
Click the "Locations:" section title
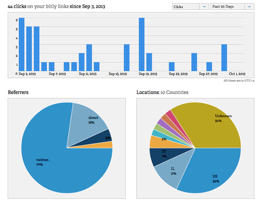click(x=148, y=92)
